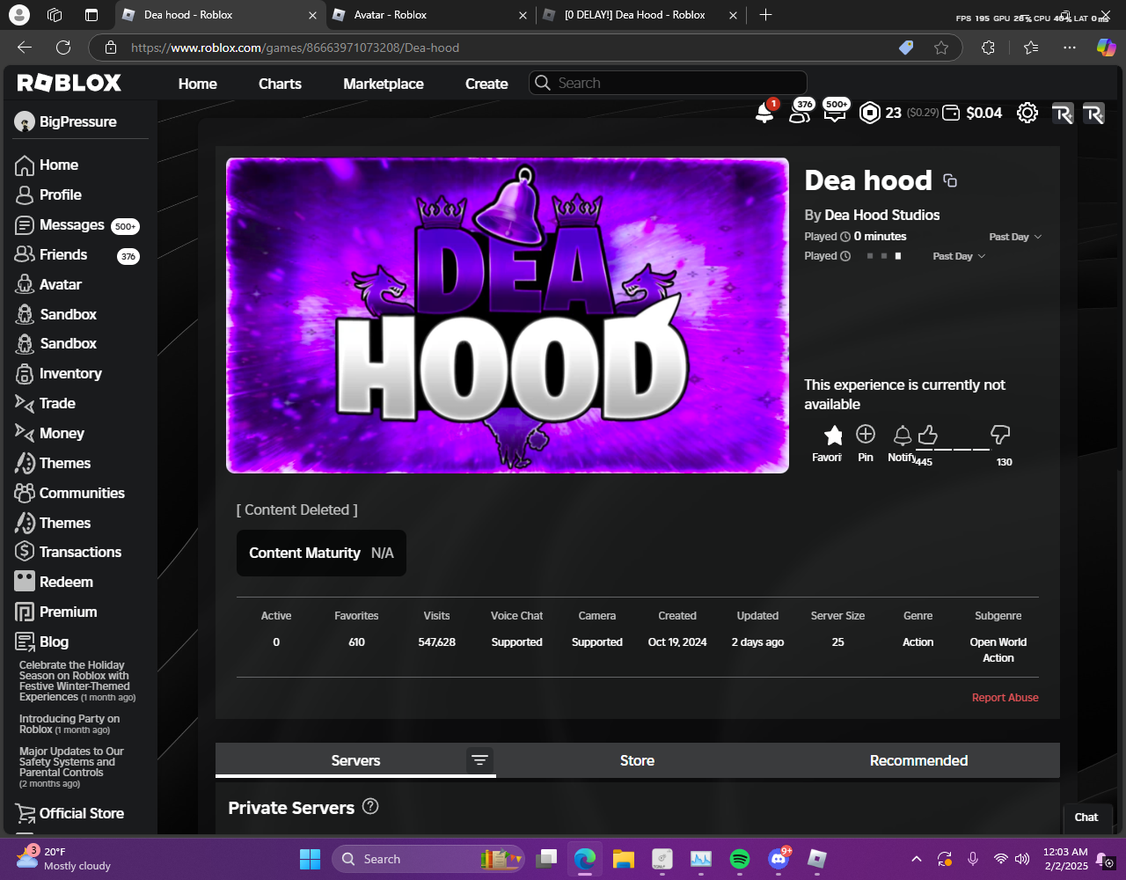The image size is (1126, 880).
Task: Click the Private Servers help question mark
Action: tap(370, 806)
